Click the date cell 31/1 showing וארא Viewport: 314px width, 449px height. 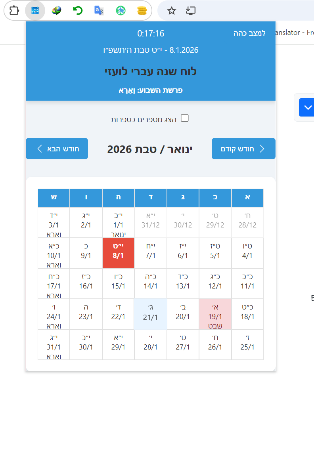(x=54, y=345)
